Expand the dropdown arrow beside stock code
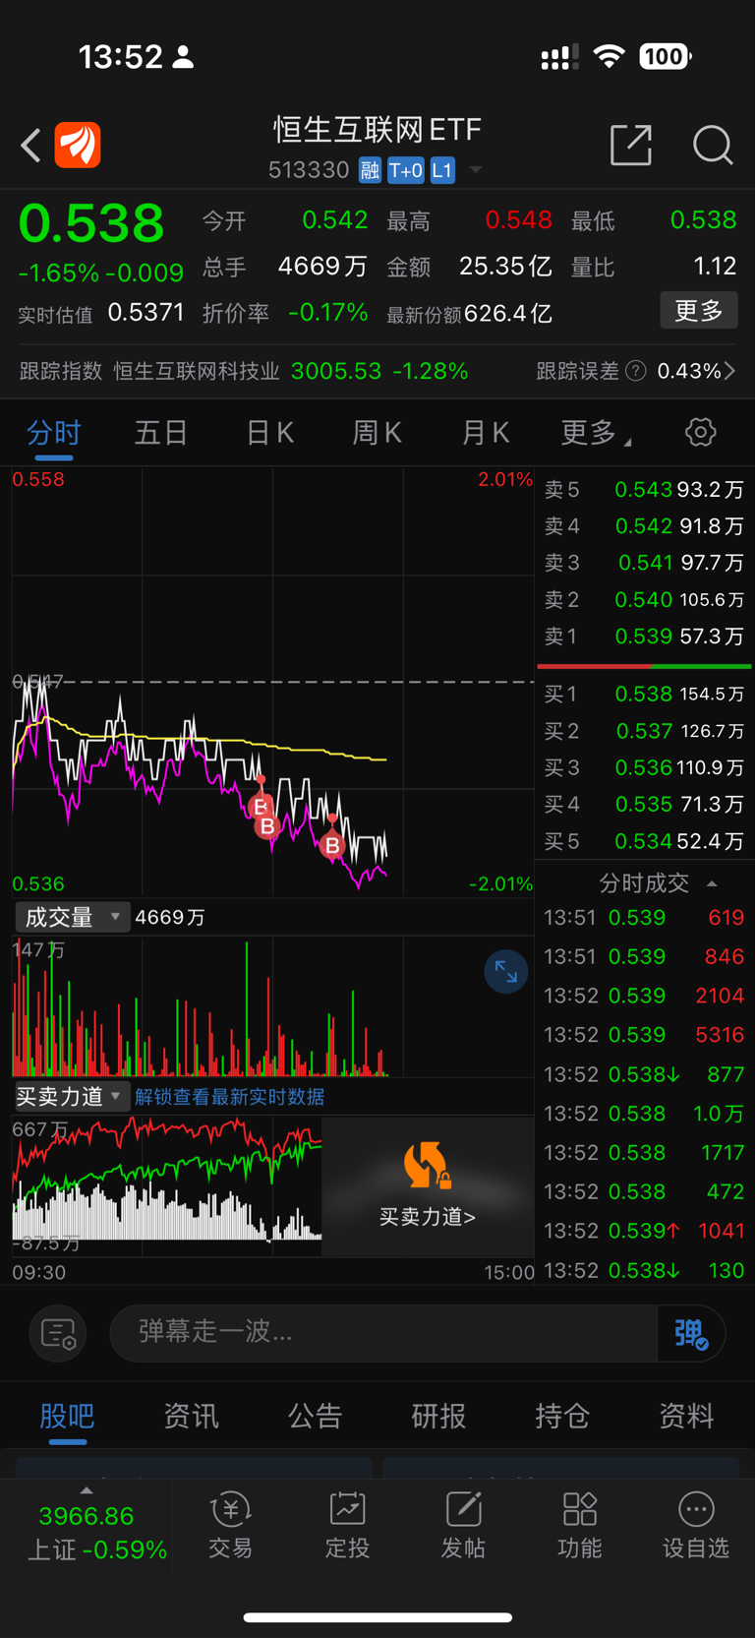 point(476,170)
